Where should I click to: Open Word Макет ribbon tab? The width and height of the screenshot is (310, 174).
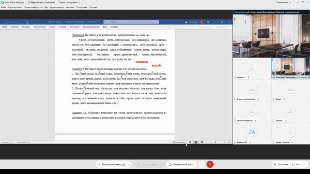pyautogui.click(x=52, y=27)
